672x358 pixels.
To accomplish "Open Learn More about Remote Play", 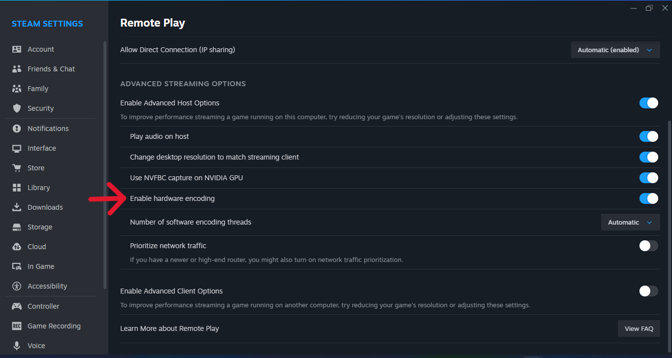I will tap(169, 328).
